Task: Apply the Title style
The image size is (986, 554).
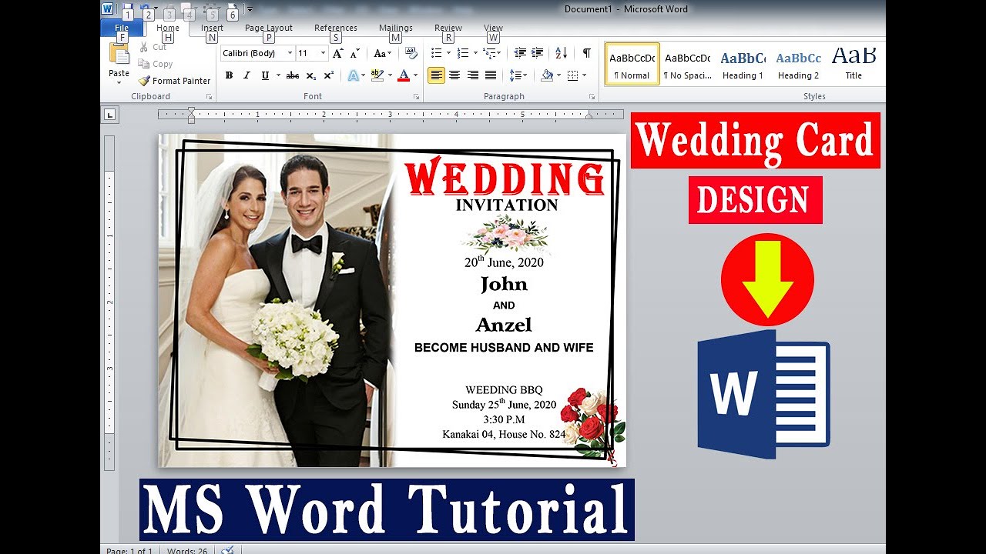Action: point(854,64)
